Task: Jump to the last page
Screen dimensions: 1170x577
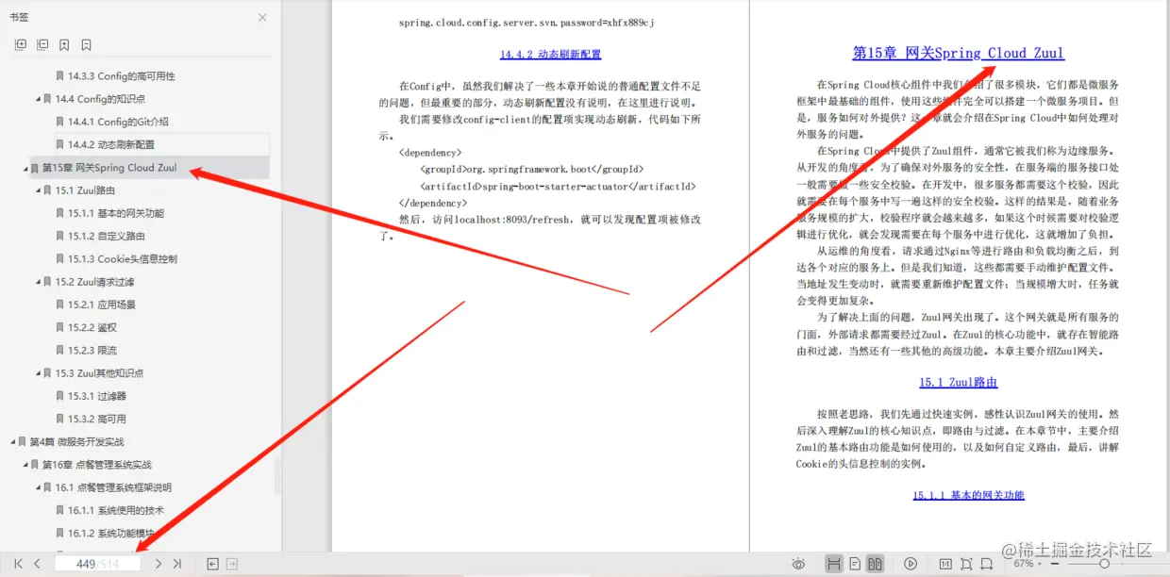Action: point(176,564)
